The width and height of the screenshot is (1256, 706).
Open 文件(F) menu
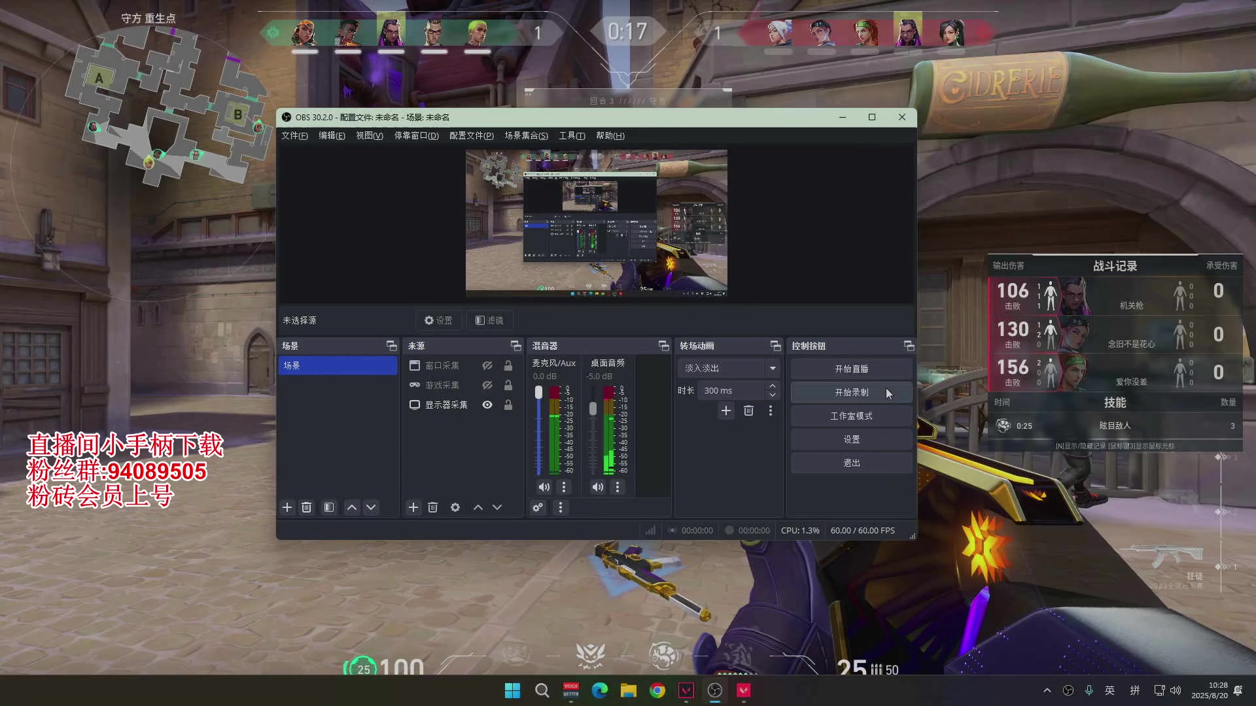tap(294, 135)
